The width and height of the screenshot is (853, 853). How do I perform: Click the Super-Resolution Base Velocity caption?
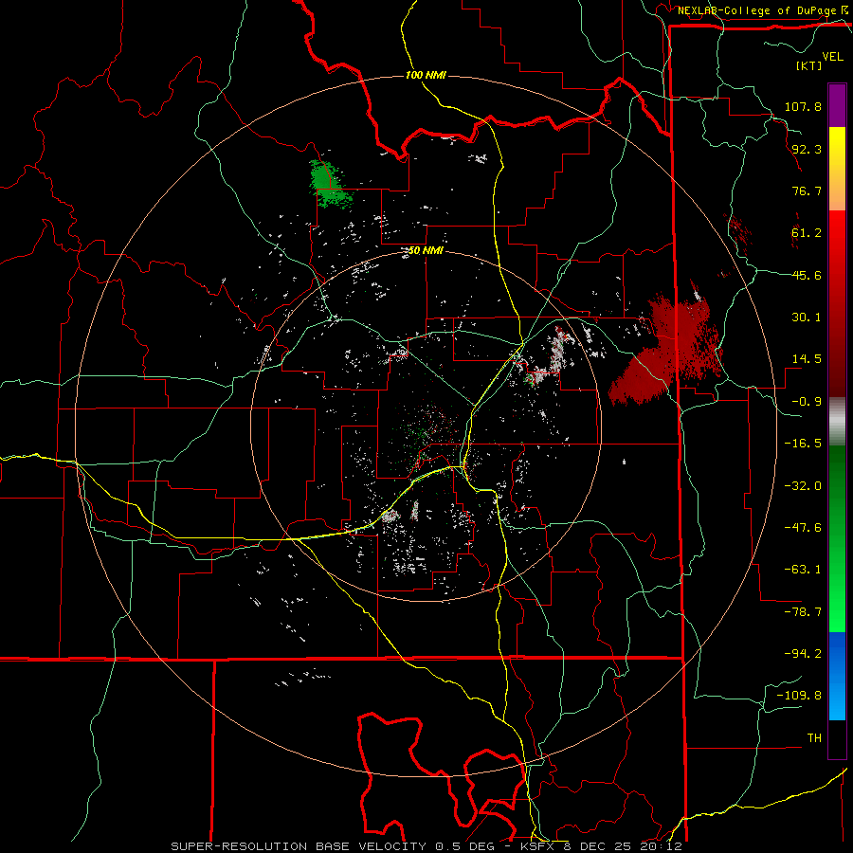426,846
